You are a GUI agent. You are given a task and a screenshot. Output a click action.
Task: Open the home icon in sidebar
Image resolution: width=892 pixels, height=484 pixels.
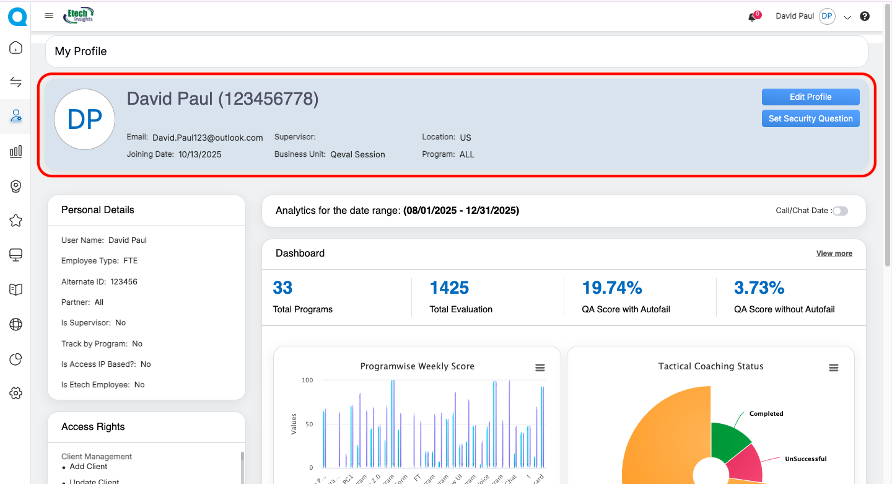point(16,48)
